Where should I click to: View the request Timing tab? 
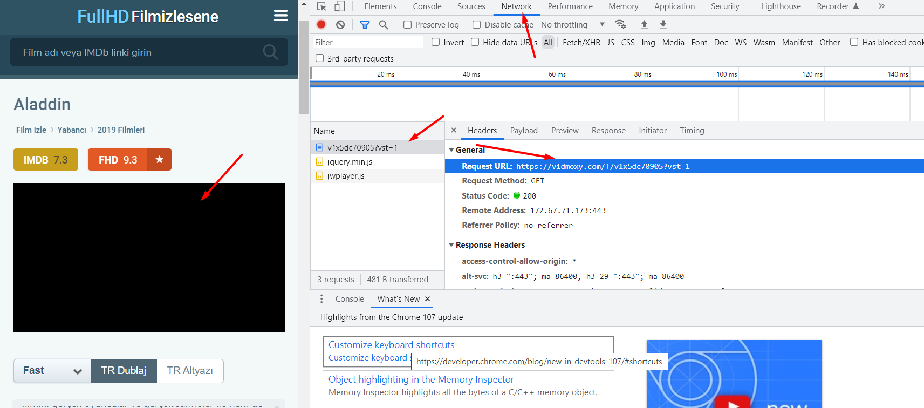(692, 131)
